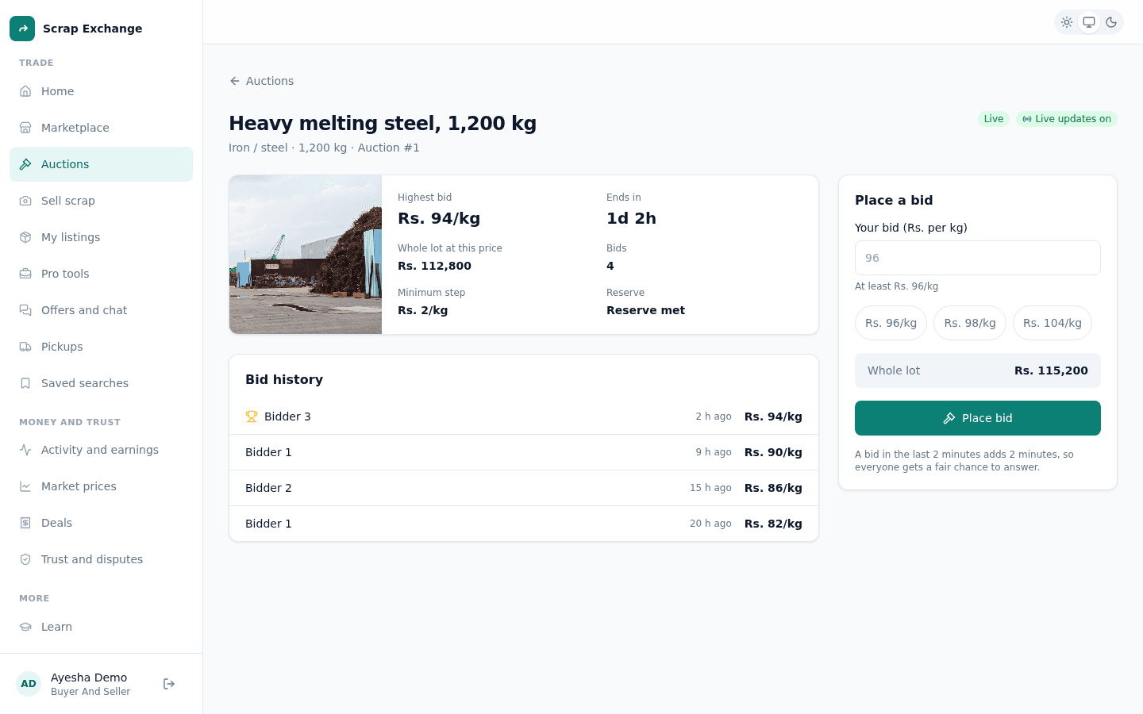Click the Market prices chart icon
The width and height of the screenshot is (1143, 714).
[25, 486]
